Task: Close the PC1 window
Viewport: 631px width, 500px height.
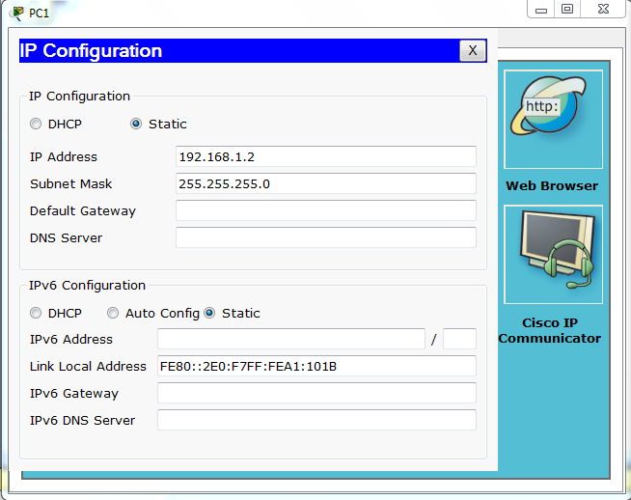Action: 603,9
